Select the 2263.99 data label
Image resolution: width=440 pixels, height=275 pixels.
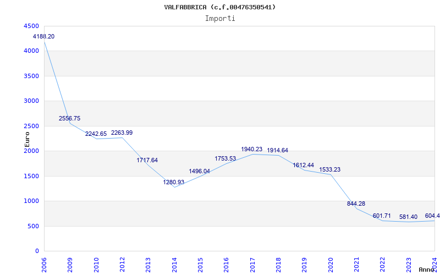(x=122, y=133)
